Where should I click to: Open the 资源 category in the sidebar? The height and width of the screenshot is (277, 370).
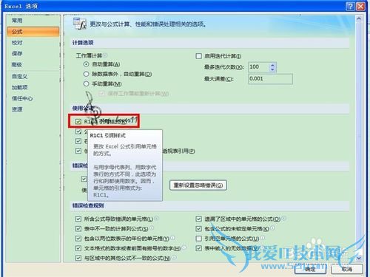point(17,109)
